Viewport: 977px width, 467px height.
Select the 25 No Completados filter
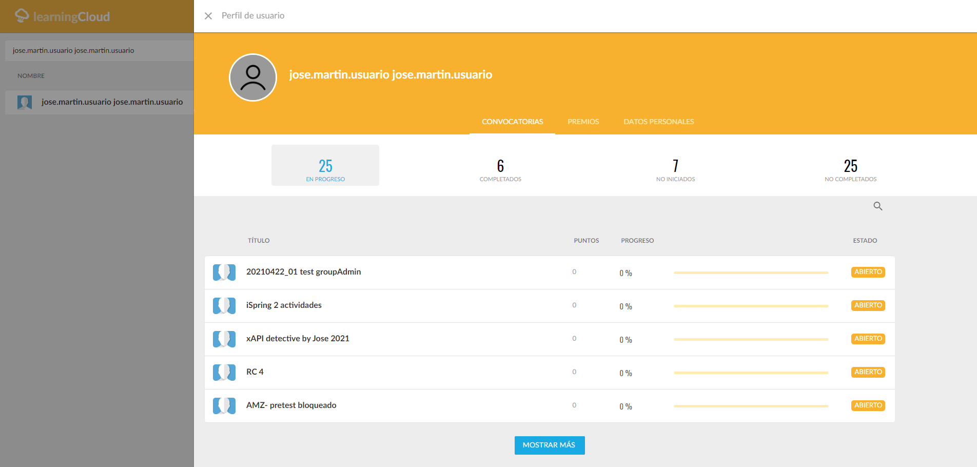(x=851, y=170)
